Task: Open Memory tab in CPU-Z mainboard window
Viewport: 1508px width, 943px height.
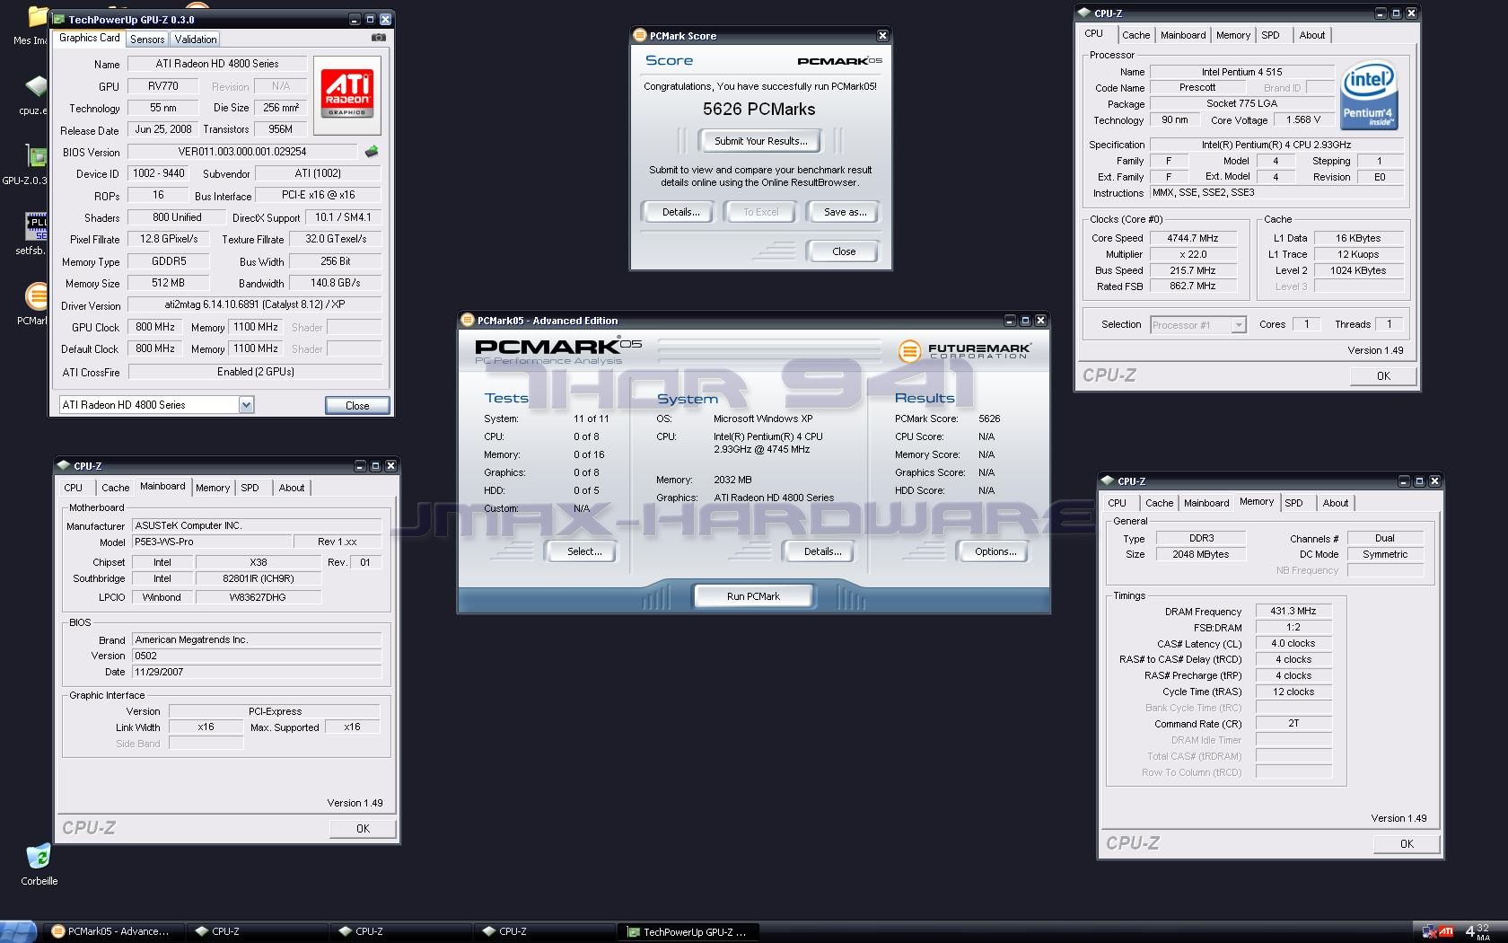Action: coord(213,488)
